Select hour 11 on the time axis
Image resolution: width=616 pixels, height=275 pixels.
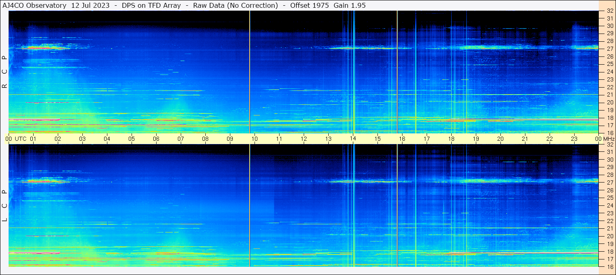click(279, 139)
